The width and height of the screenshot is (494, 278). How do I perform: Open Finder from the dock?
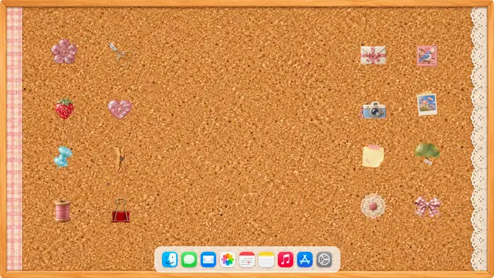(170, 259)
